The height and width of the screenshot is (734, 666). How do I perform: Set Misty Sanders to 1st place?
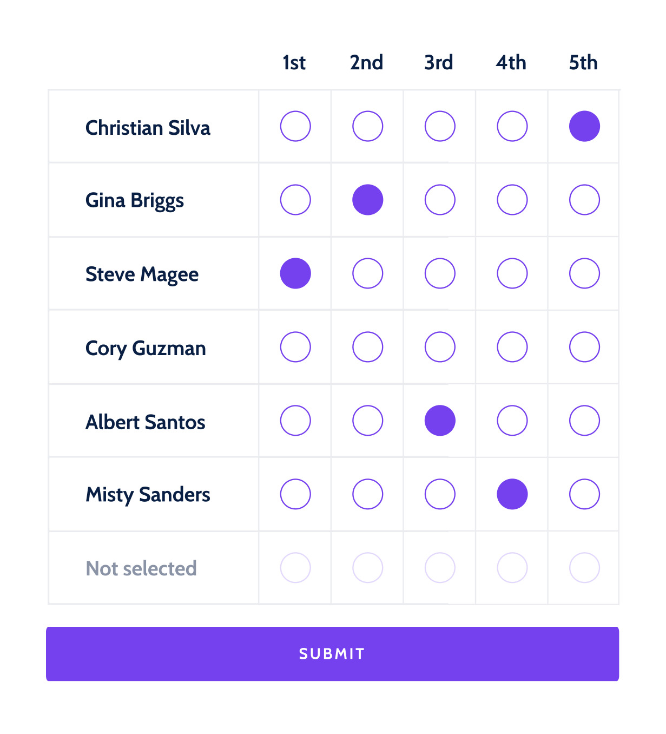pyautogui.click(x=295, y=494)
